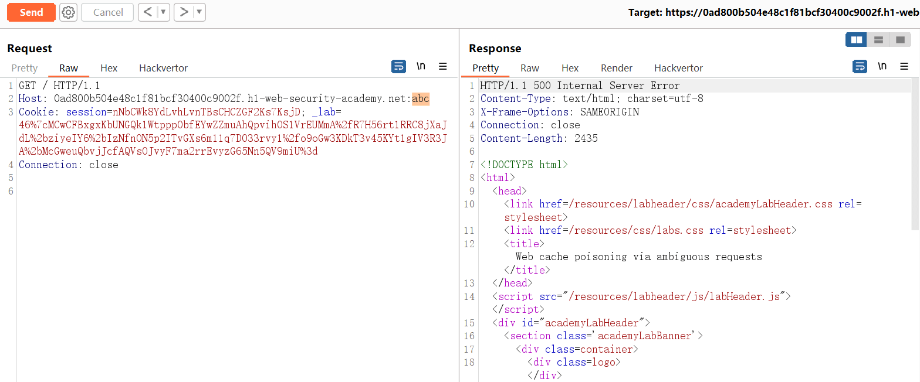Toggle non-printable characters display in Request panel

tap(421, 67)
